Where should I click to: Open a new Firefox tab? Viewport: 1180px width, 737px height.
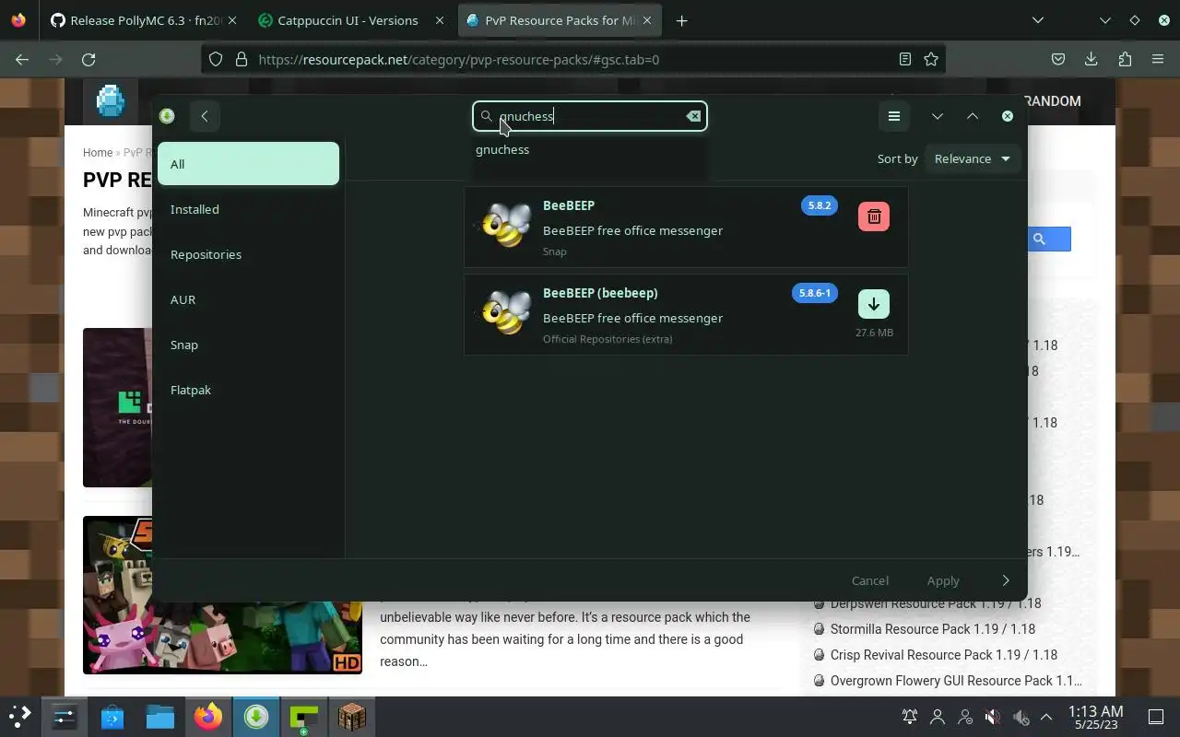click(681, 20)
